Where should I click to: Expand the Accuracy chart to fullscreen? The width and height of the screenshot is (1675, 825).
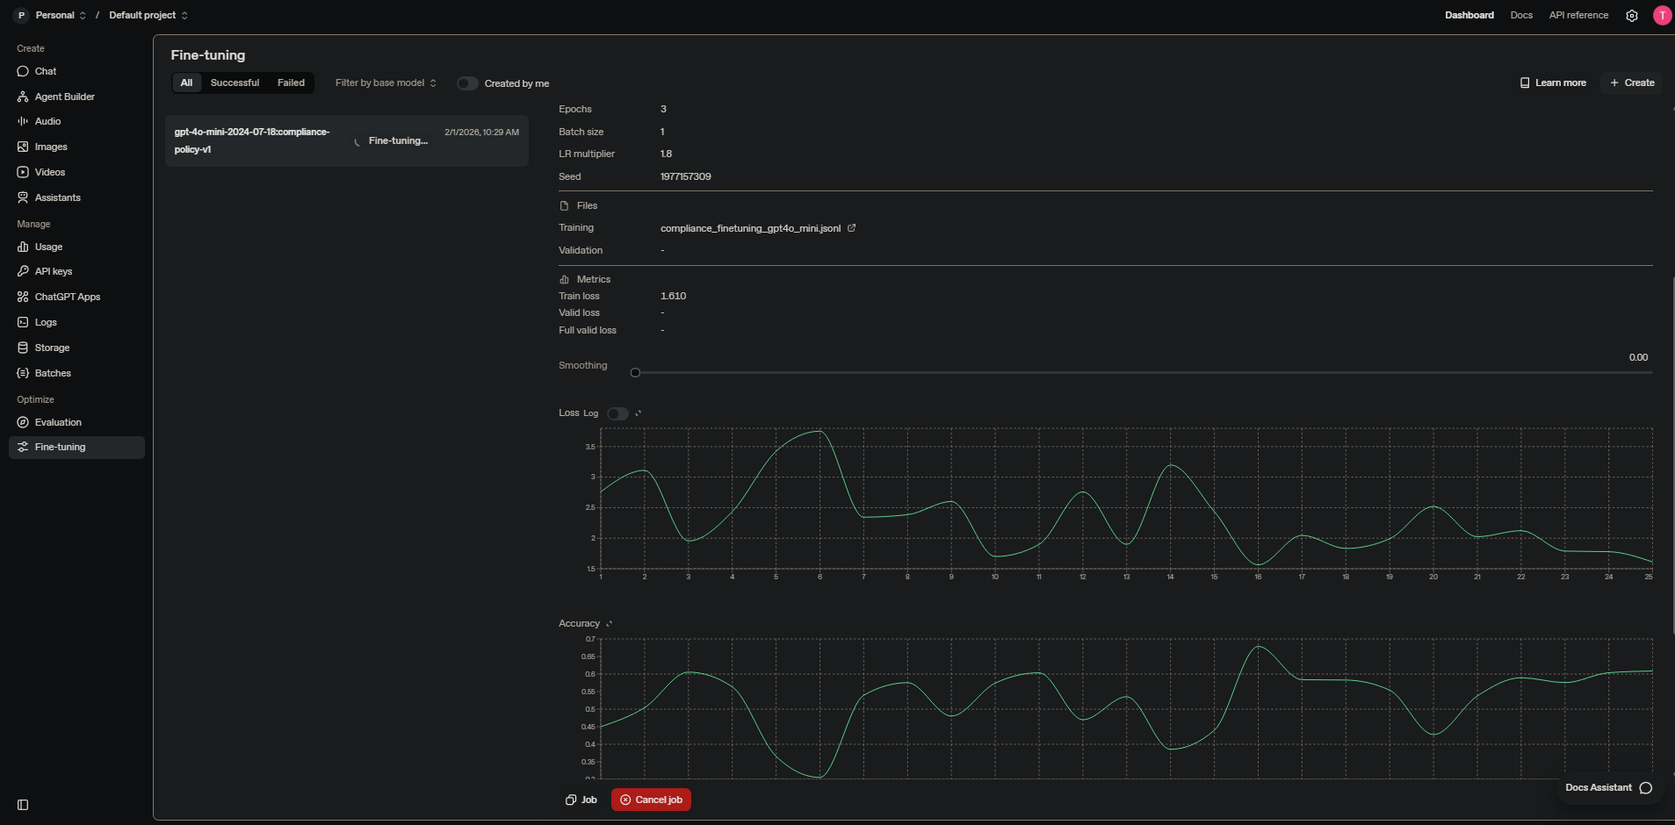click(x=610, y=624)
